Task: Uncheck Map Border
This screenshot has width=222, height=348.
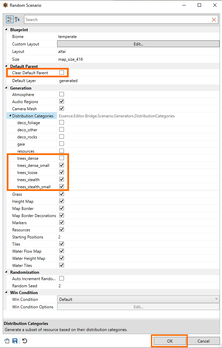Action: [x=62, y=208]
